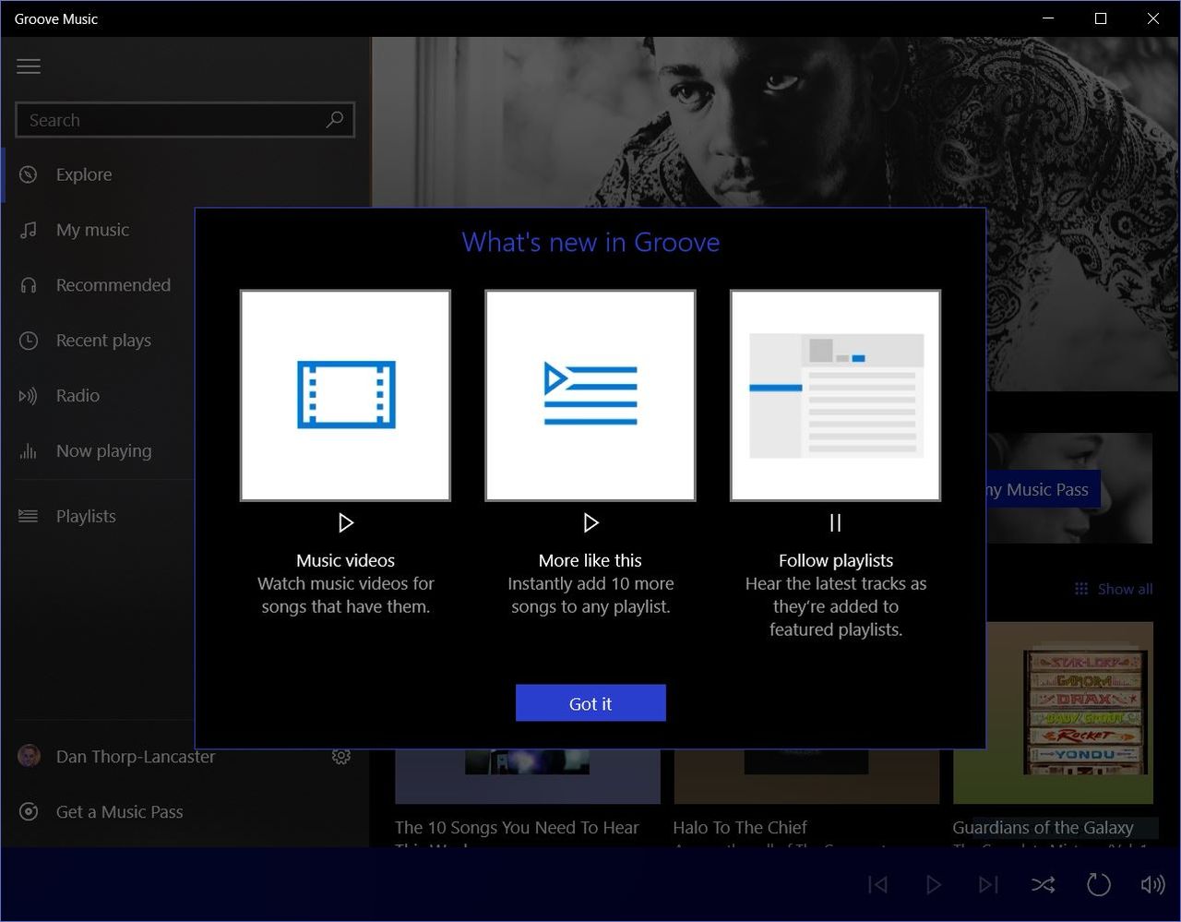
Task: Minimize the Groove Music window
Action: click(1048, 18)
